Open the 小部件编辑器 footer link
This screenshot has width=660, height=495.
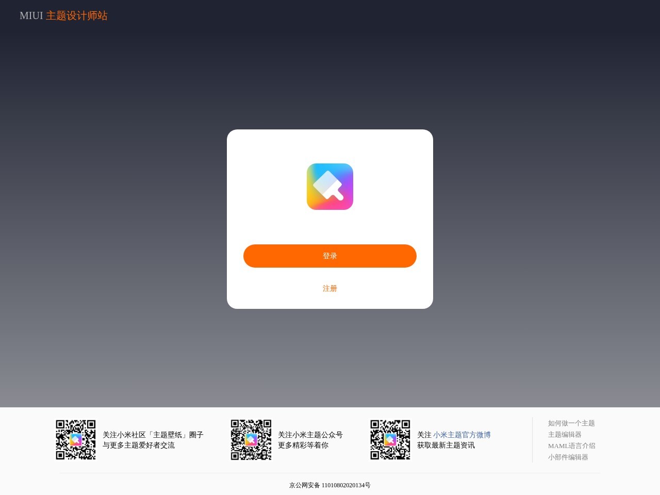pyautogui.click(x=568, y=457)
